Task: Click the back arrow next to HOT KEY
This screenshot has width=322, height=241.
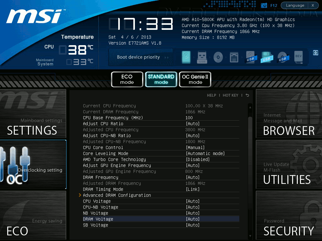Action: coord(247,95)
